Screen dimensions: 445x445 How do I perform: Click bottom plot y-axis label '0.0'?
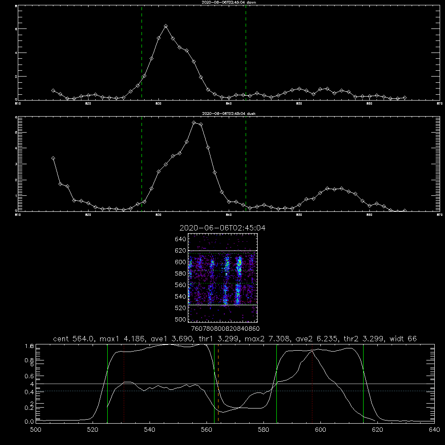coord(29,422)
